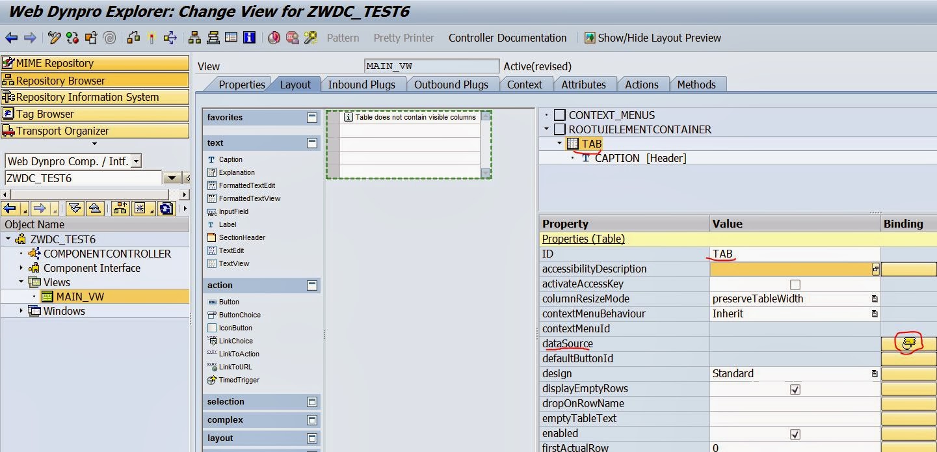Click the Pretty Printer button
The height and width of the screenshot is (452, 937).
click(404, 38)
